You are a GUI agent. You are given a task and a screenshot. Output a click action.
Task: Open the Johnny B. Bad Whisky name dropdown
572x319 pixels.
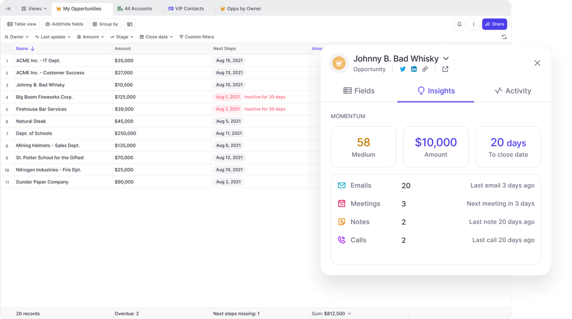tap(447, 58)
